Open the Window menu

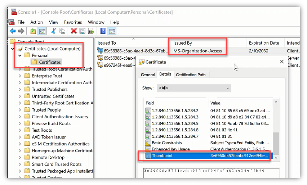click(96, 22)
